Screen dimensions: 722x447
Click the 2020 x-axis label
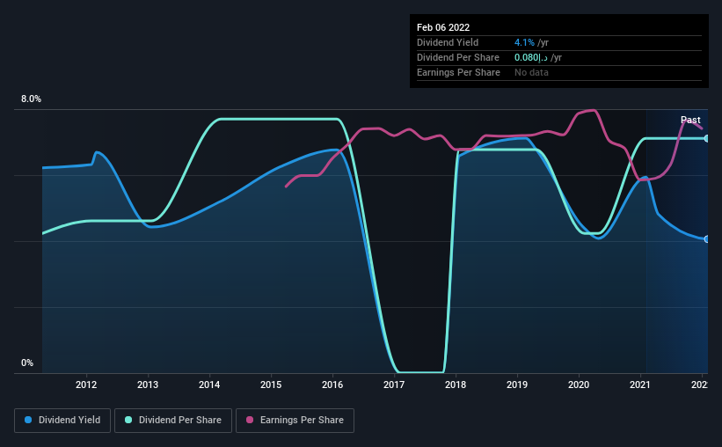point(579,385)
